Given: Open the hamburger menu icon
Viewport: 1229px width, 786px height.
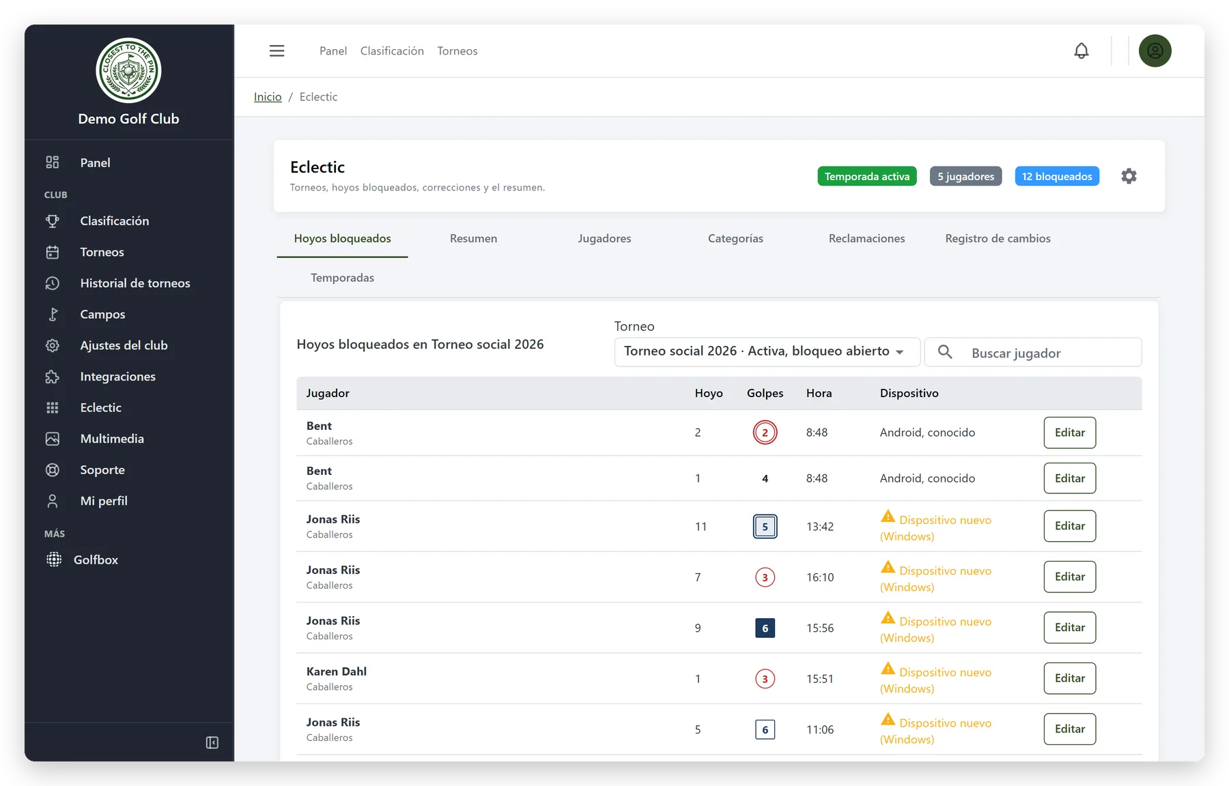Looking at the screenshot, I should 277,51.
